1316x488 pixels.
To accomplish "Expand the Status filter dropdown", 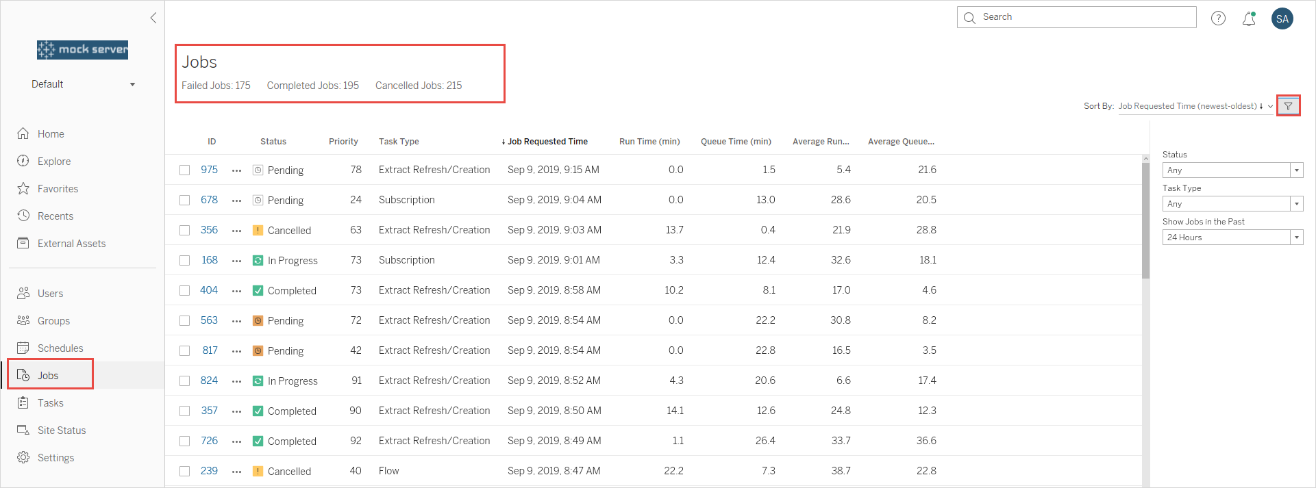I will tap(1232, 170).
